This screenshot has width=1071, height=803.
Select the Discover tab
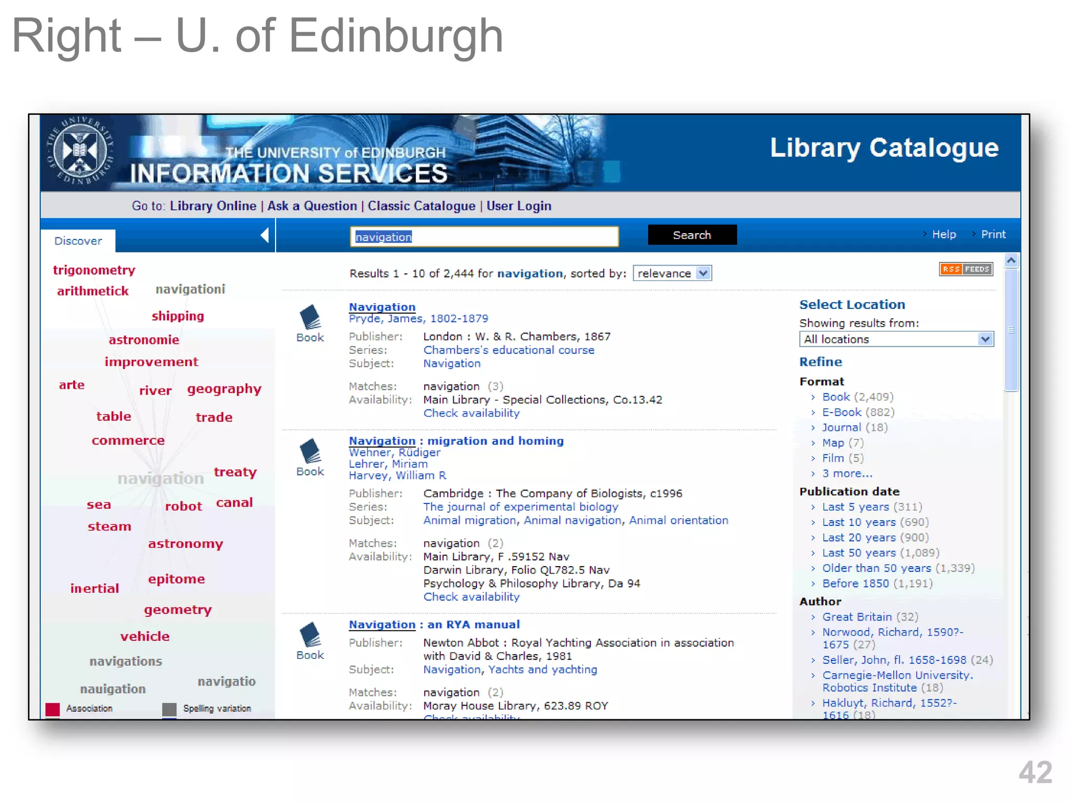click(78, 241)
